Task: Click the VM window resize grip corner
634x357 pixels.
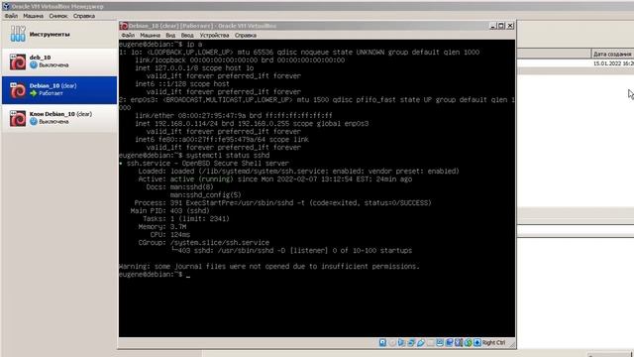Action: click(512, 344)
